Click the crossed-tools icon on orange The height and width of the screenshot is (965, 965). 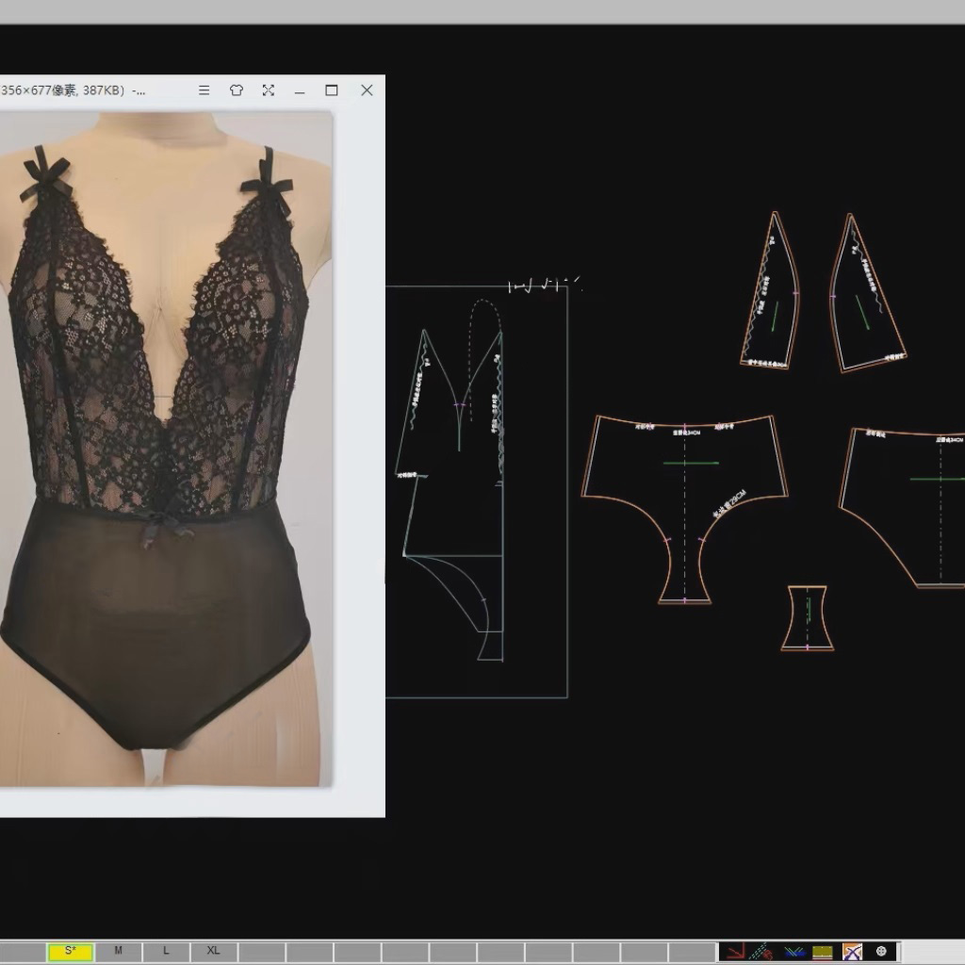(852, 952)
